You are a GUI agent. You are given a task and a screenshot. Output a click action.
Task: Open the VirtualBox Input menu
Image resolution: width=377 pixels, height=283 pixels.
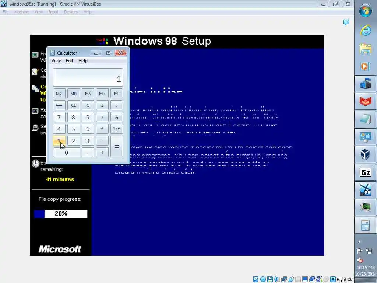point(53,12)
